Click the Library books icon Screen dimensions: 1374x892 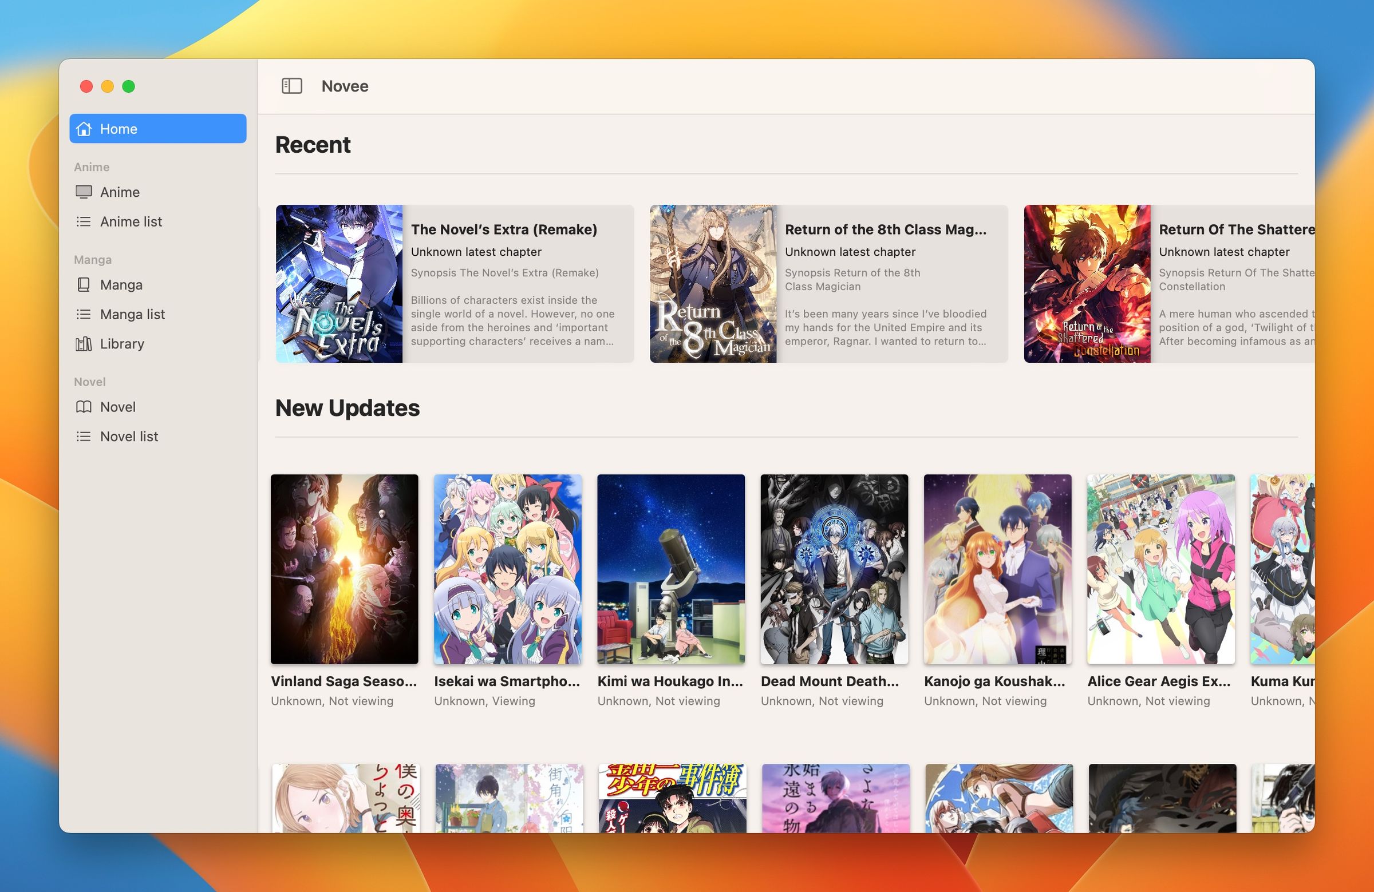coord(84,344)
